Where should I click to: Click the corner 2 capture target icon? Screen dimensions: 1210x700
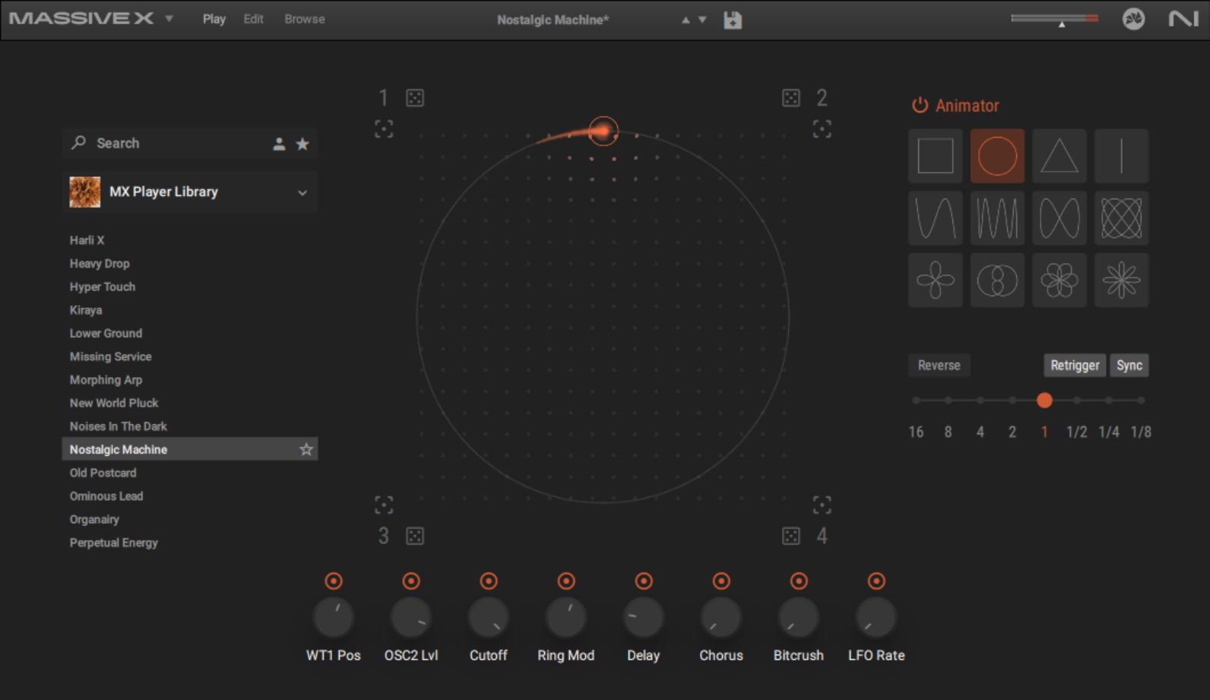click(822, 129)
